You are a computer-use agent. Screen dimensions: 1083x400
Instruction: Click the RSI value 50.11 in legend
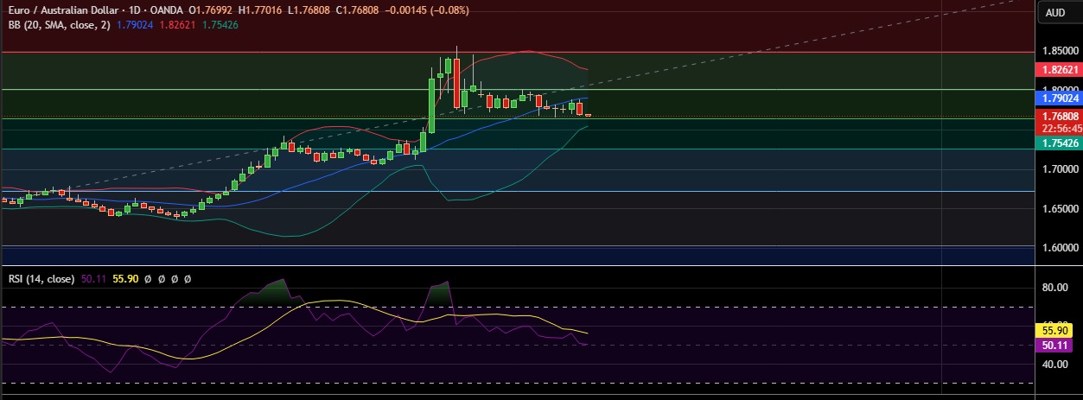click(x=93, y=280)
